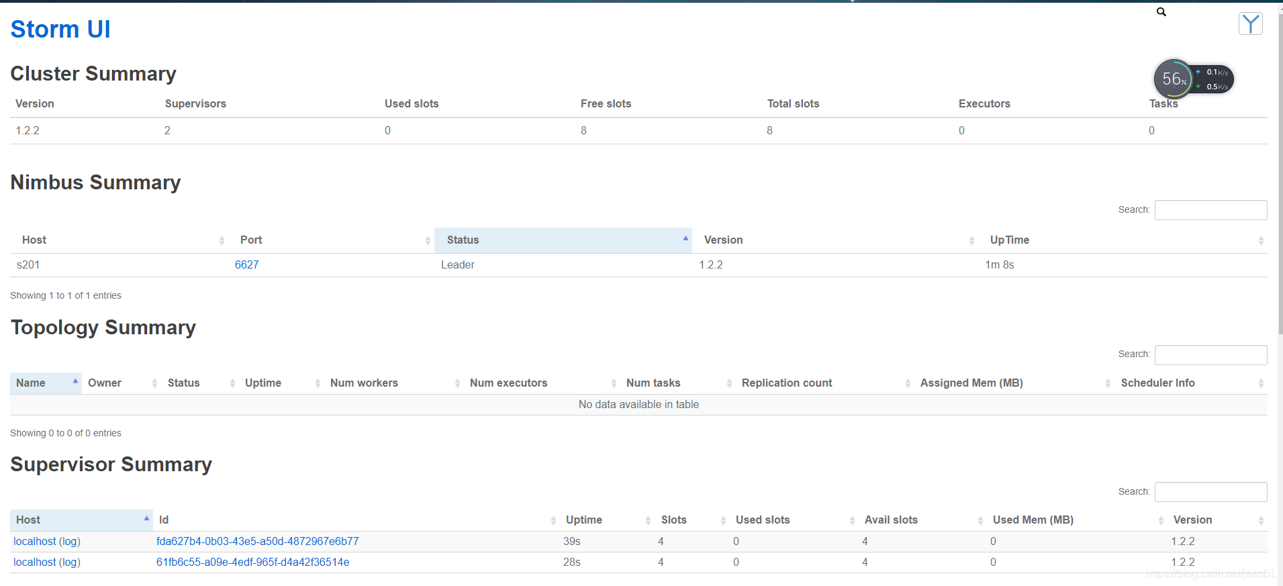Sort topologies by Scheduler Info column
Image resolution: width=1283 pixels, height=586 pixels.
[x=1191, y=383]
